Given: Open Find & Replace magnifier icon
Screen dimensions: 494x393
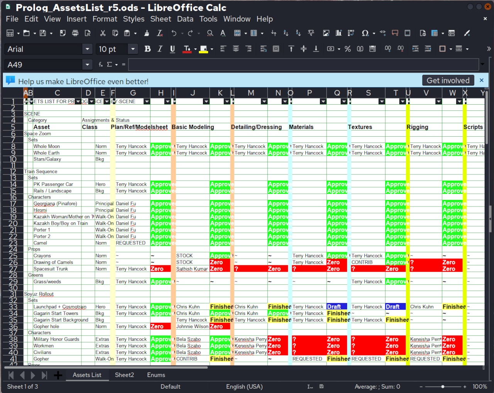Looking at the screenshot, I should [210, 33].
